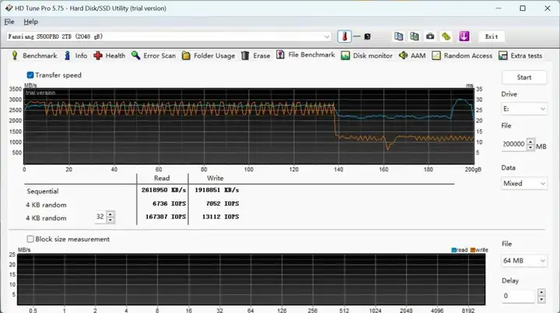Click the Disk monitor chart icon
This screenshot has width=560, height=313.
pos(345,56)
